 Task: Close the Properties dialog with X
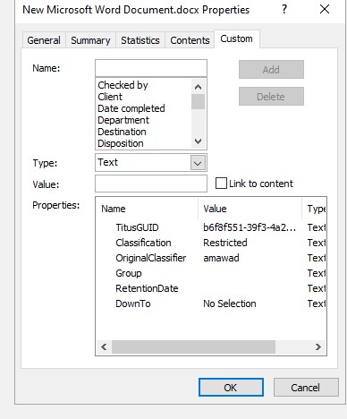click(325, 9)
